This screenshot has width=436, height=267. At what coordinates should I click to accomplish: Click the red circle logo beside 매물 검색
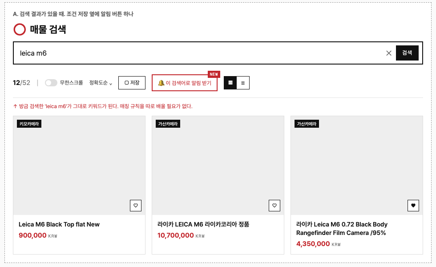[20, 29]
